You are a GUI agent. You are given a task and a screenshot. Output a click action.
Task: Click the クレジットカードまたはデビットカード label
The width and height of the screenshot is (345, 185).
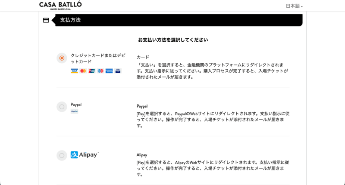tap(98, 59)
